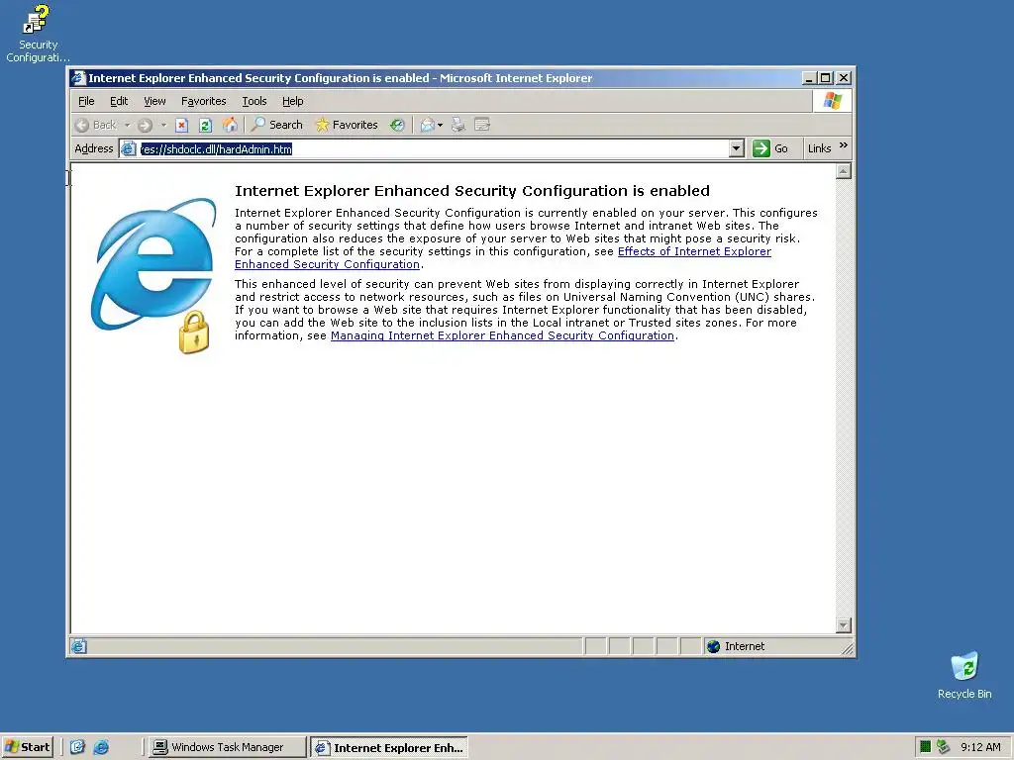Screen dimensions: 1014x760
Task: Click the Edit page toolbar icon
Action: (482, 125)
